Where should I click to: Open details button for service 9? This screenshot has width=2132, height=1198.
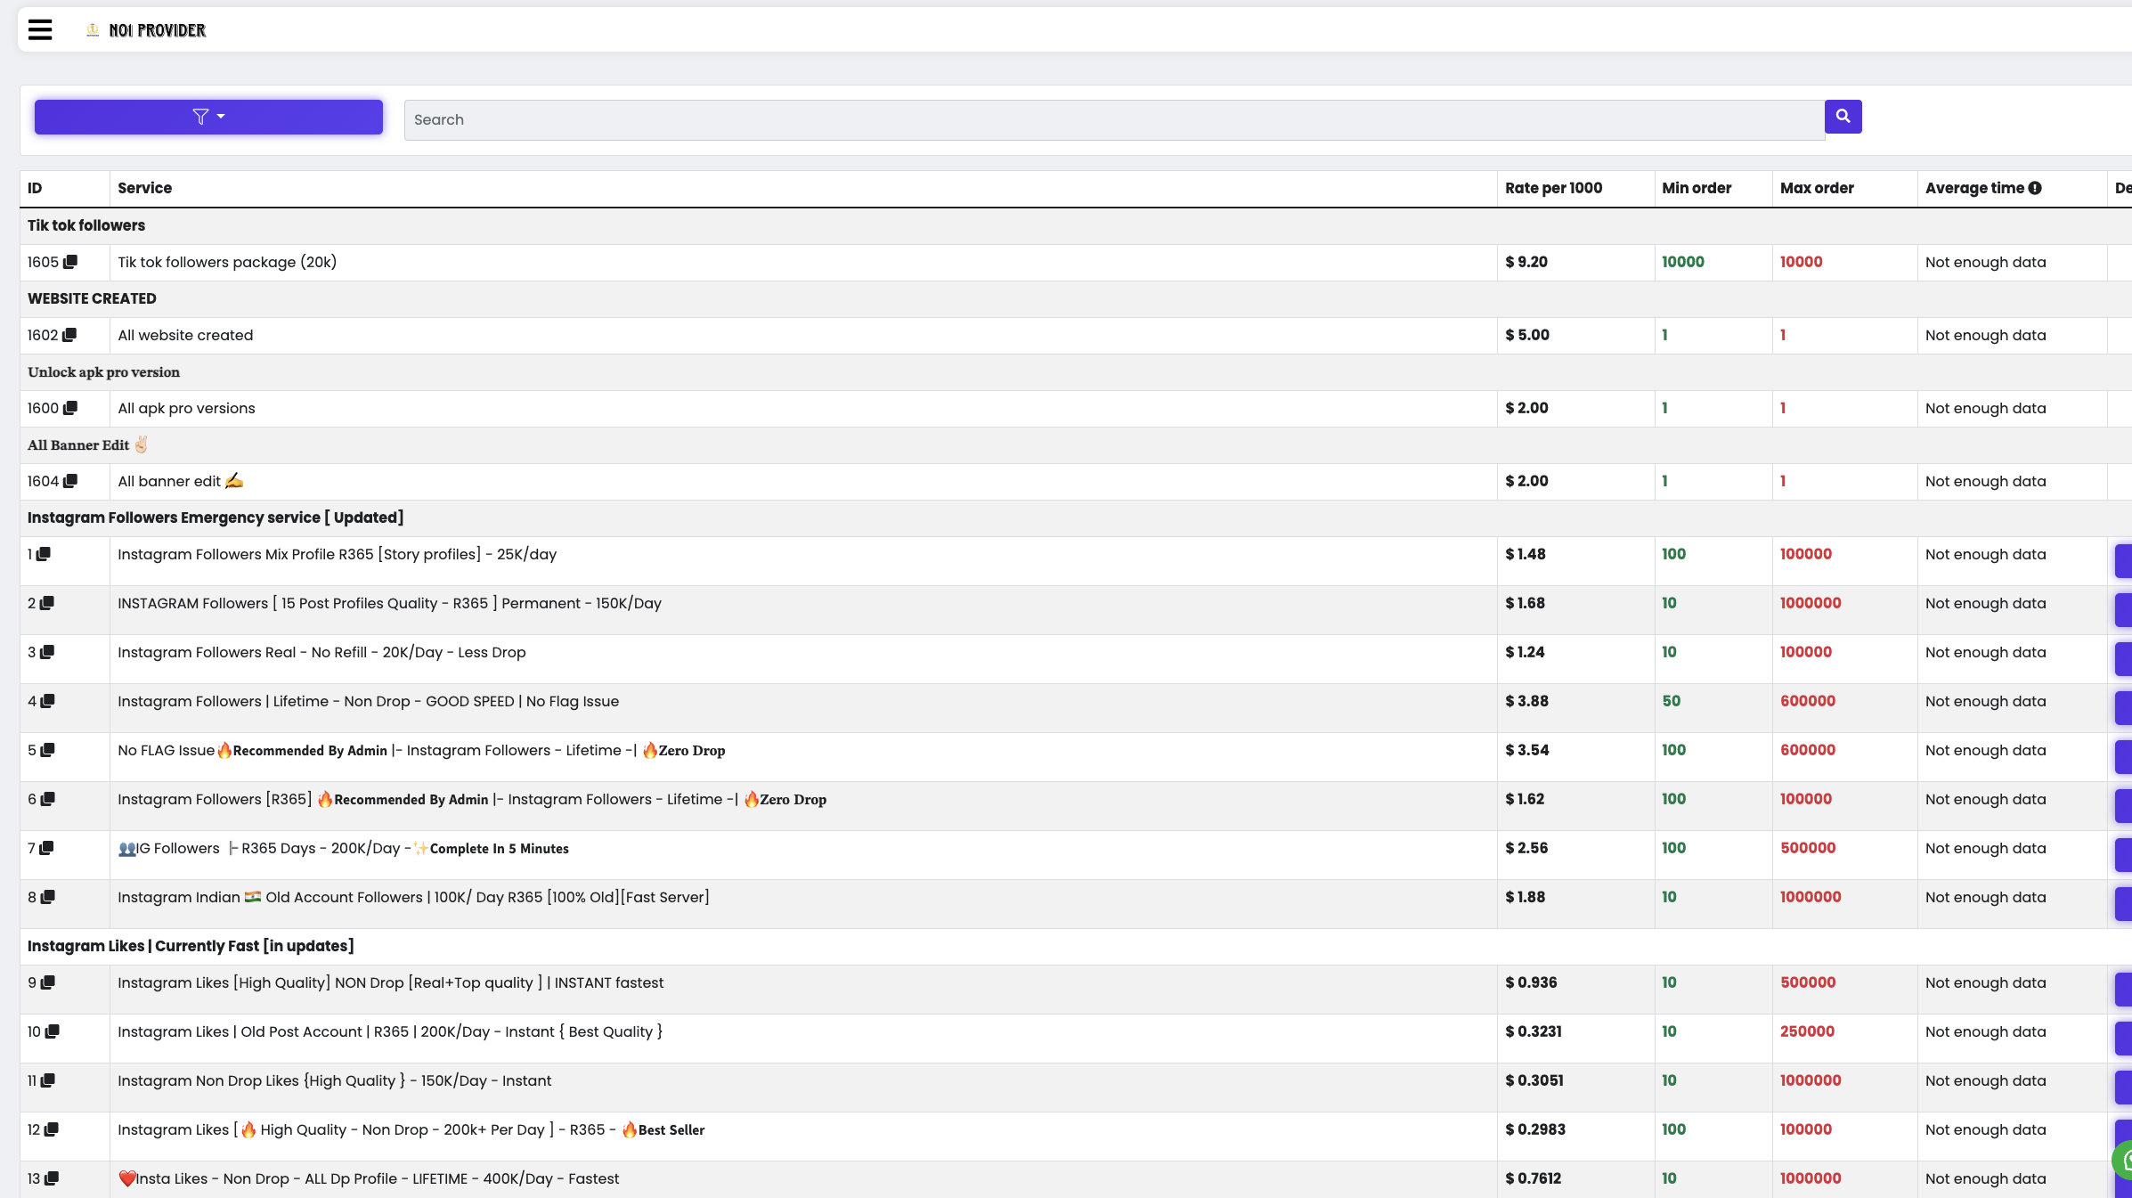point(2123,990)
